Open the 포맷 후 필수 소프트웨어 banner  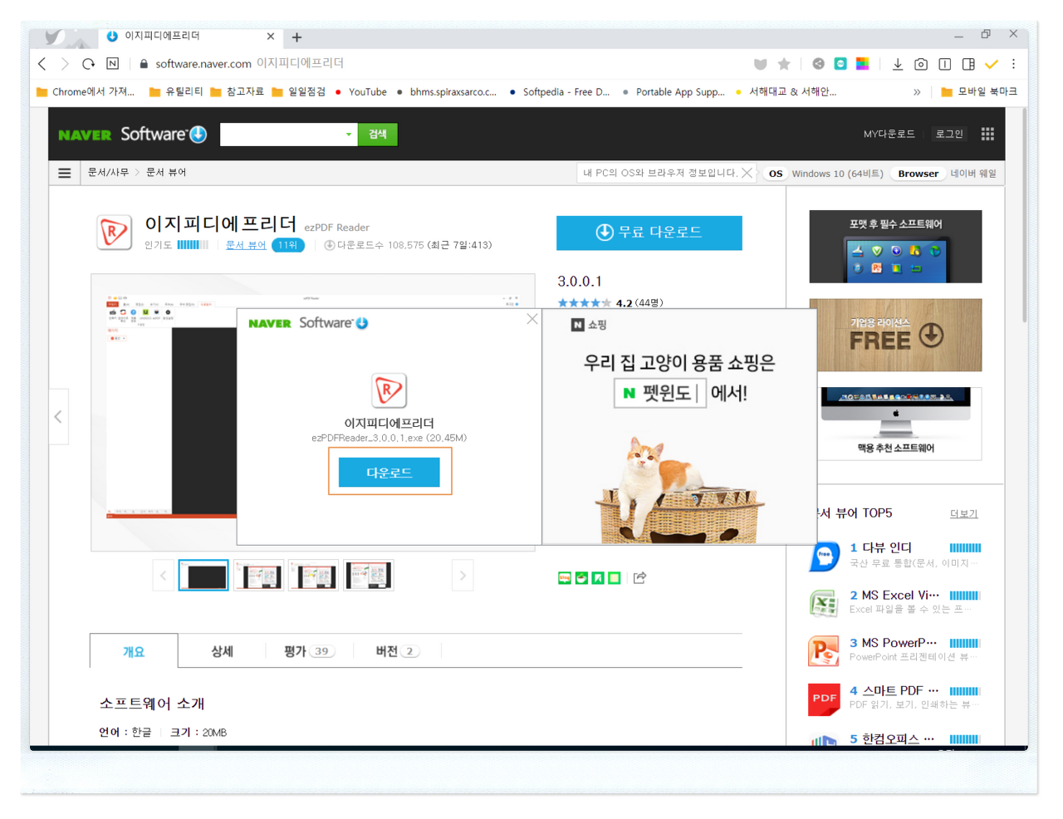pyautogui.click(x=895, y=247)
